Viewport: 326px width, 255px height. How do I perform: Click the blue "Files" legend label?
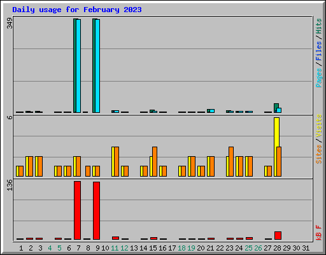[x=319, y=51]
